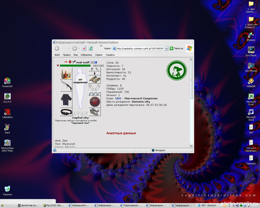Stop page loading with red X icon
260x208 pixels.
click(x=84, y=48)
